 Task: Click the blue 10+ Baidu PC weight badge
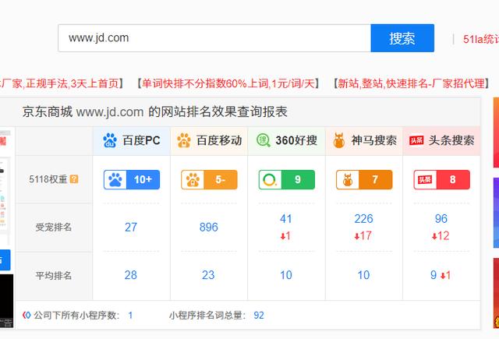click(132, 180)
